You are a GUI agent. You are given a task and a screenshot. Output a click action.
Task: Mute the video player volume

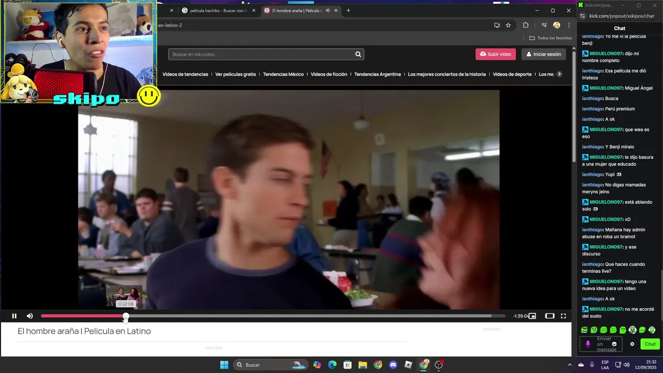pyautogui.click(x=30, y=316)
